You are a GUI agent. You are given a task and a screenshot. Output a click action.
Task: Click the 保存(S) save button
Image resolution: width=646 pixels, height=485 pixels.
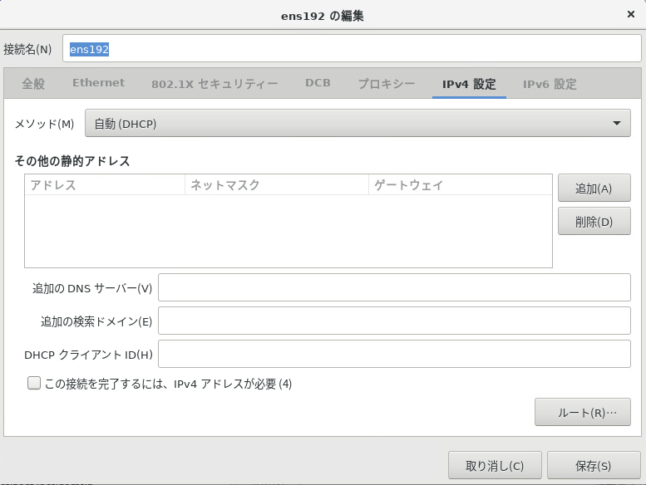click(x=594, y=466)
